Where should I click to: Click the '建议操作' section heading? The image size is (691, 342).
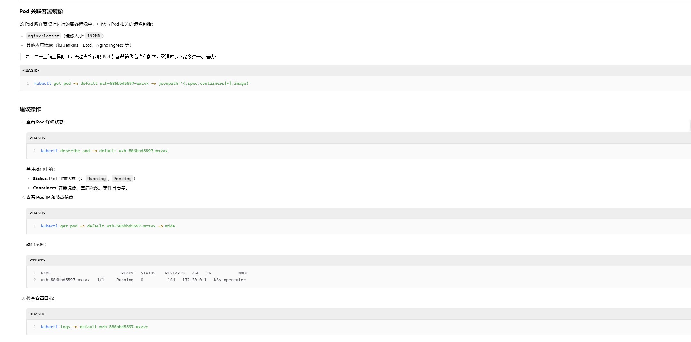pos(30,109)
